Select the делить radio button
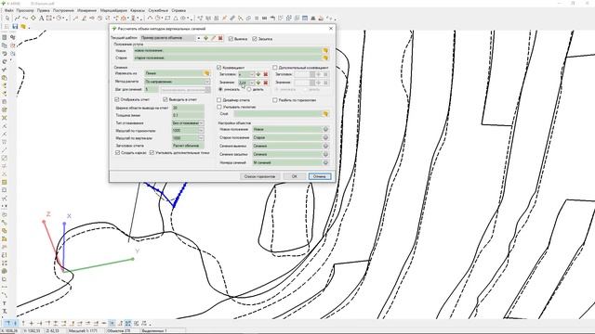This screenshot has width=595, height=334. 249,89
